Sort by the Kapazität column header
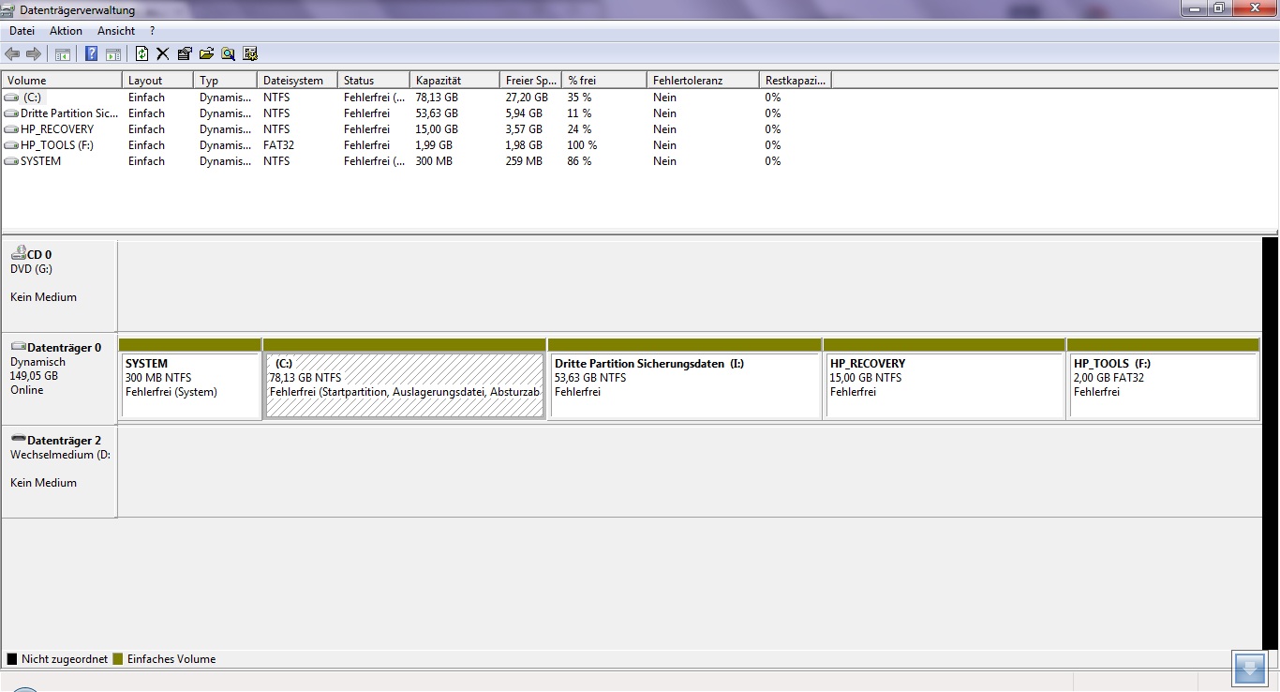This screenshot has width=1280, height=692. click(x=454, y=81)
